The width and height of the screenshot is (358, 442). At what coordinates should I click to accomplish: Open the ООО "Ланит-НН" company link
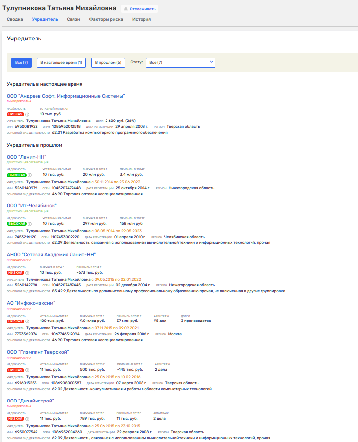27,157
